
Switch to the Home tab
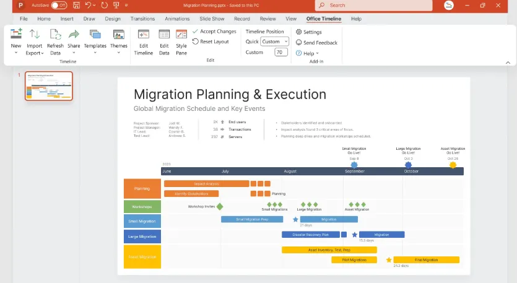click(44, 19)
